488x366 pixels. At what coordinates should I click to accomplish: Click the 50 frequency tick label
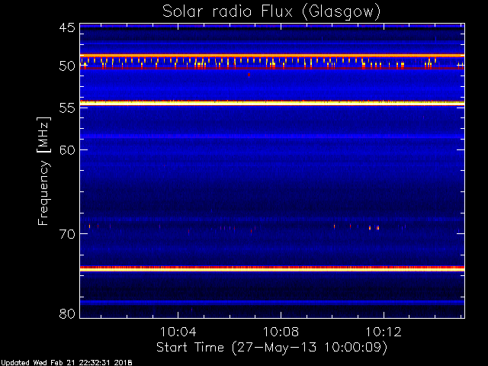pyautogui.click(x=67, y=66)
